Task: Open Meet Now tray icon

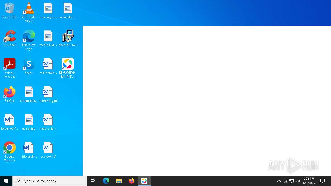Action: pyautogui.click(x=285, y=181)
